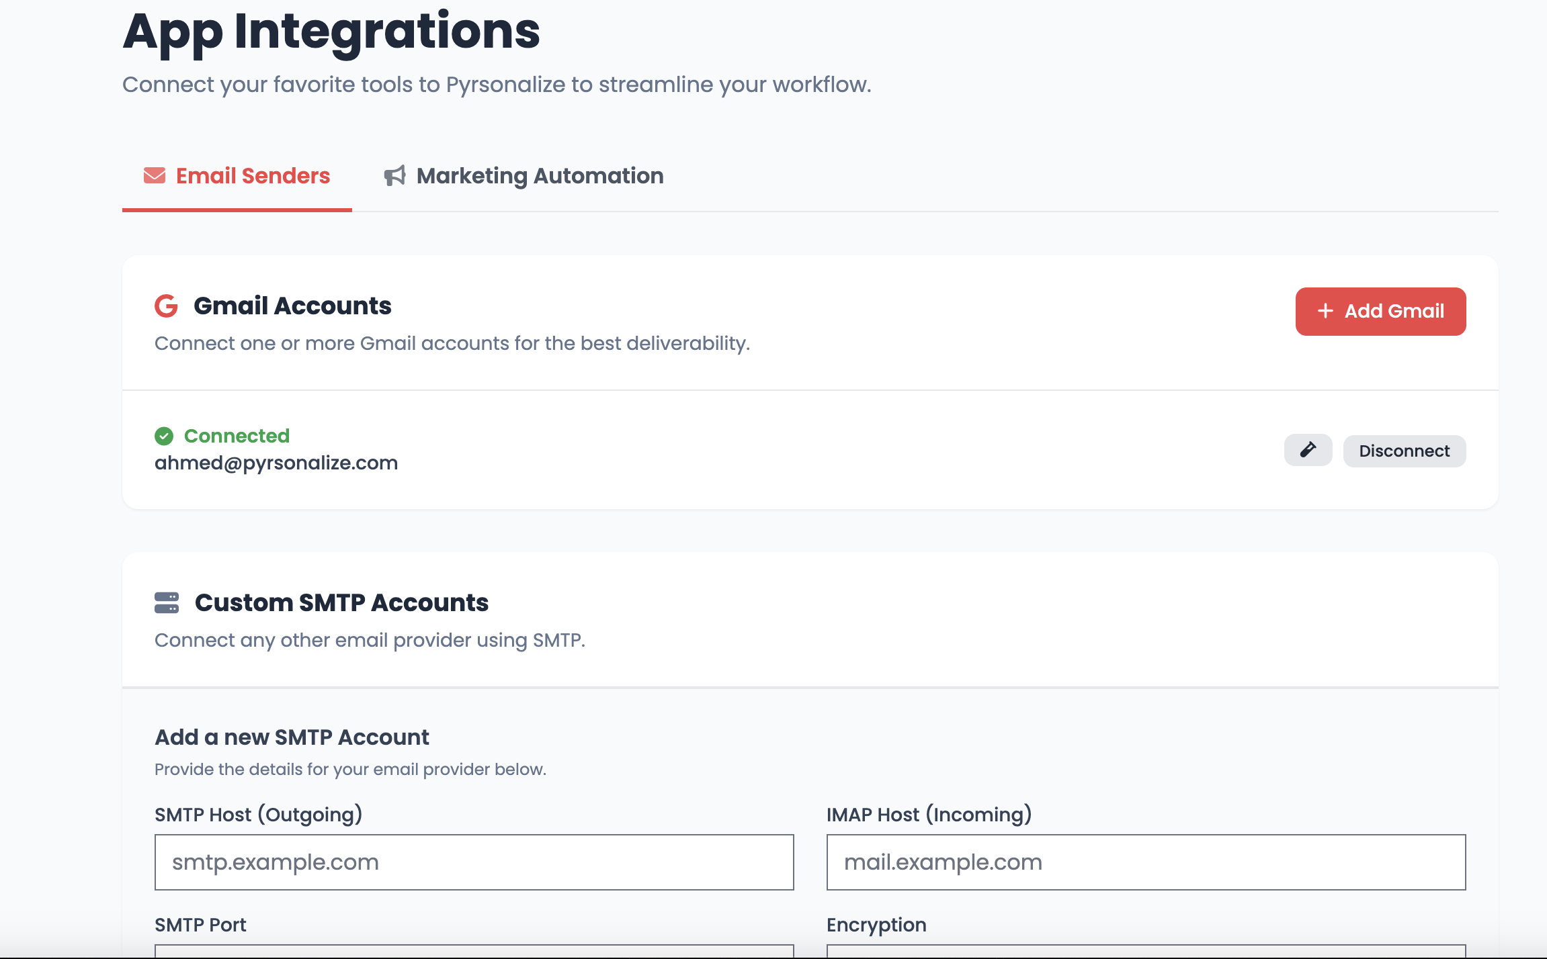
Task: Click the envelope icon beside Email Senders
Action: pyautogui.click(x=154, y=176)
